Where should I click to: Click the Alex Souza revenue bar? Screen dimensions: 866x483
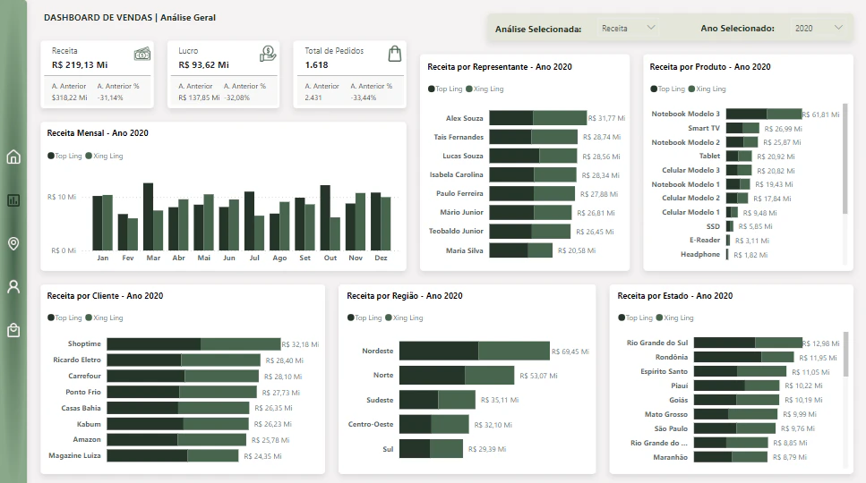(538, 118)
